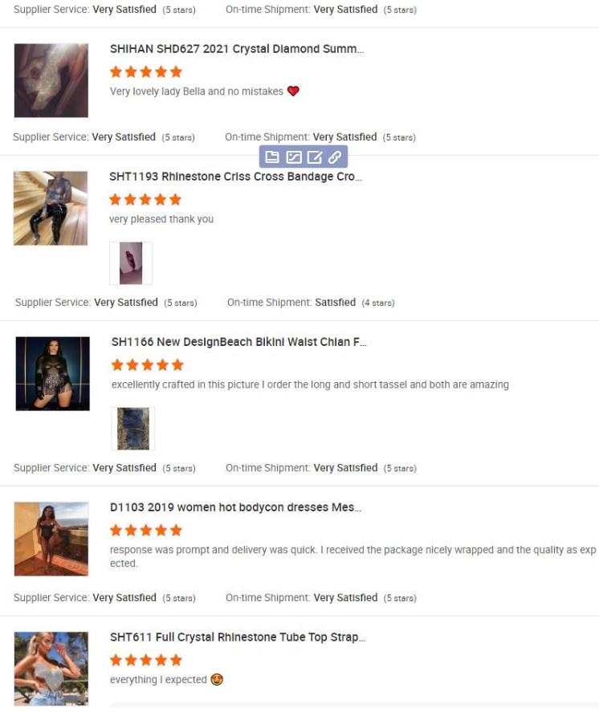Screen dimensions: 599x712
Task: Open D1103 2019 women bodycon dresses title
Action: (235, 507)
